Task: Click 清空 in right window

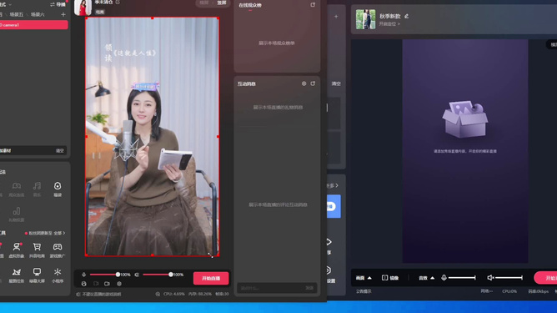Action: coord(336,83)
